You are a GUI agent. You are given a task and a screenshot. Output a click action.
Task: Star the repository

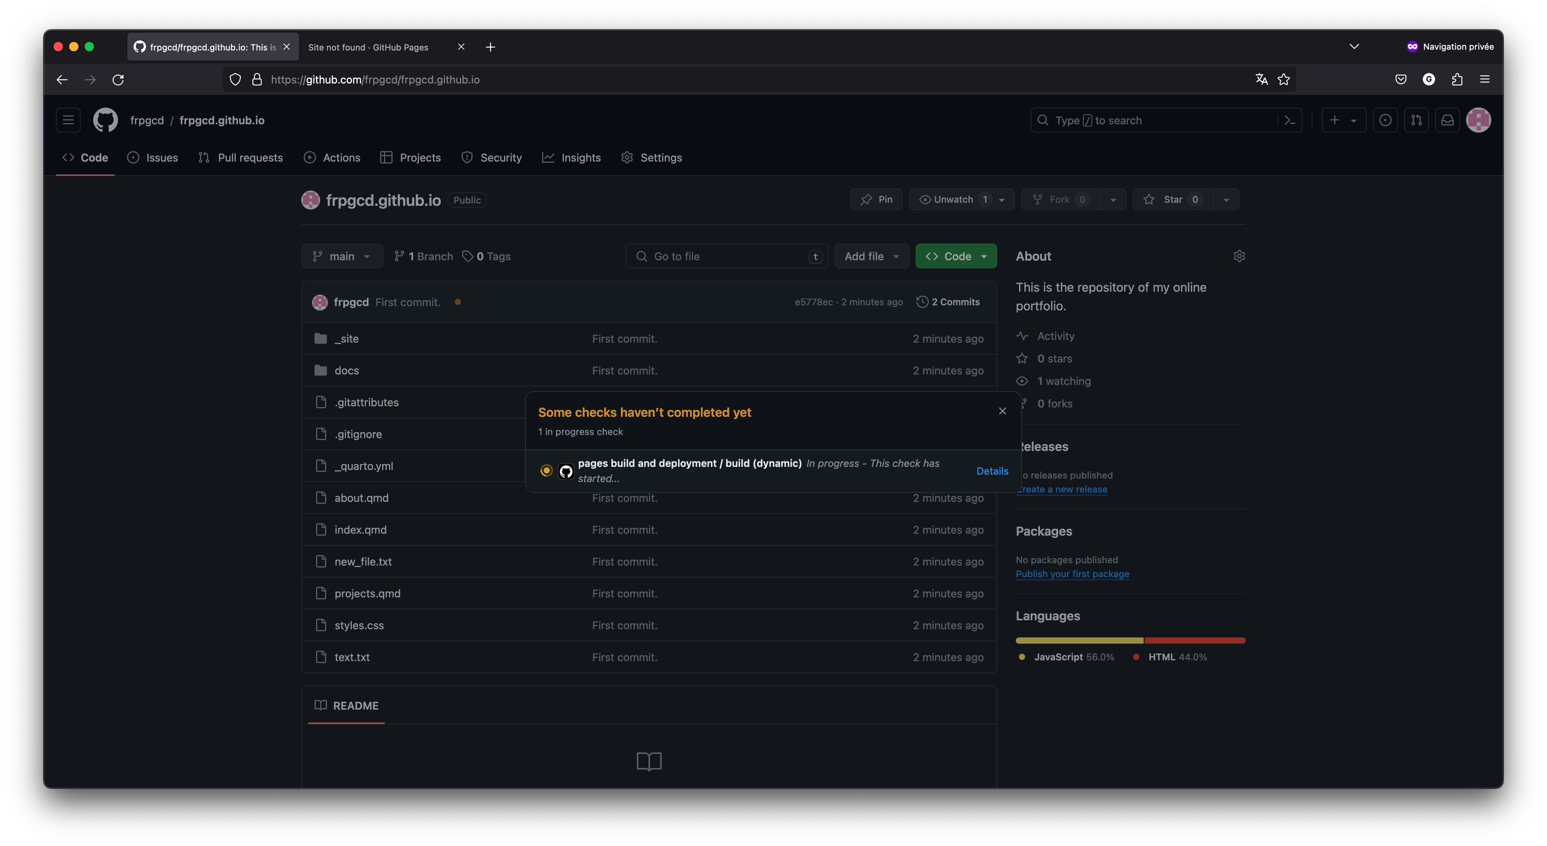1172,200
